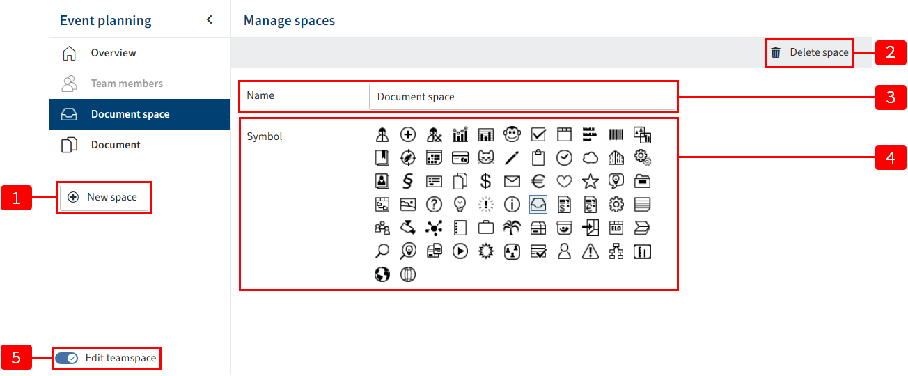908x376 pixels.
Task: Click into the Name input field
Action: point(522,97)
